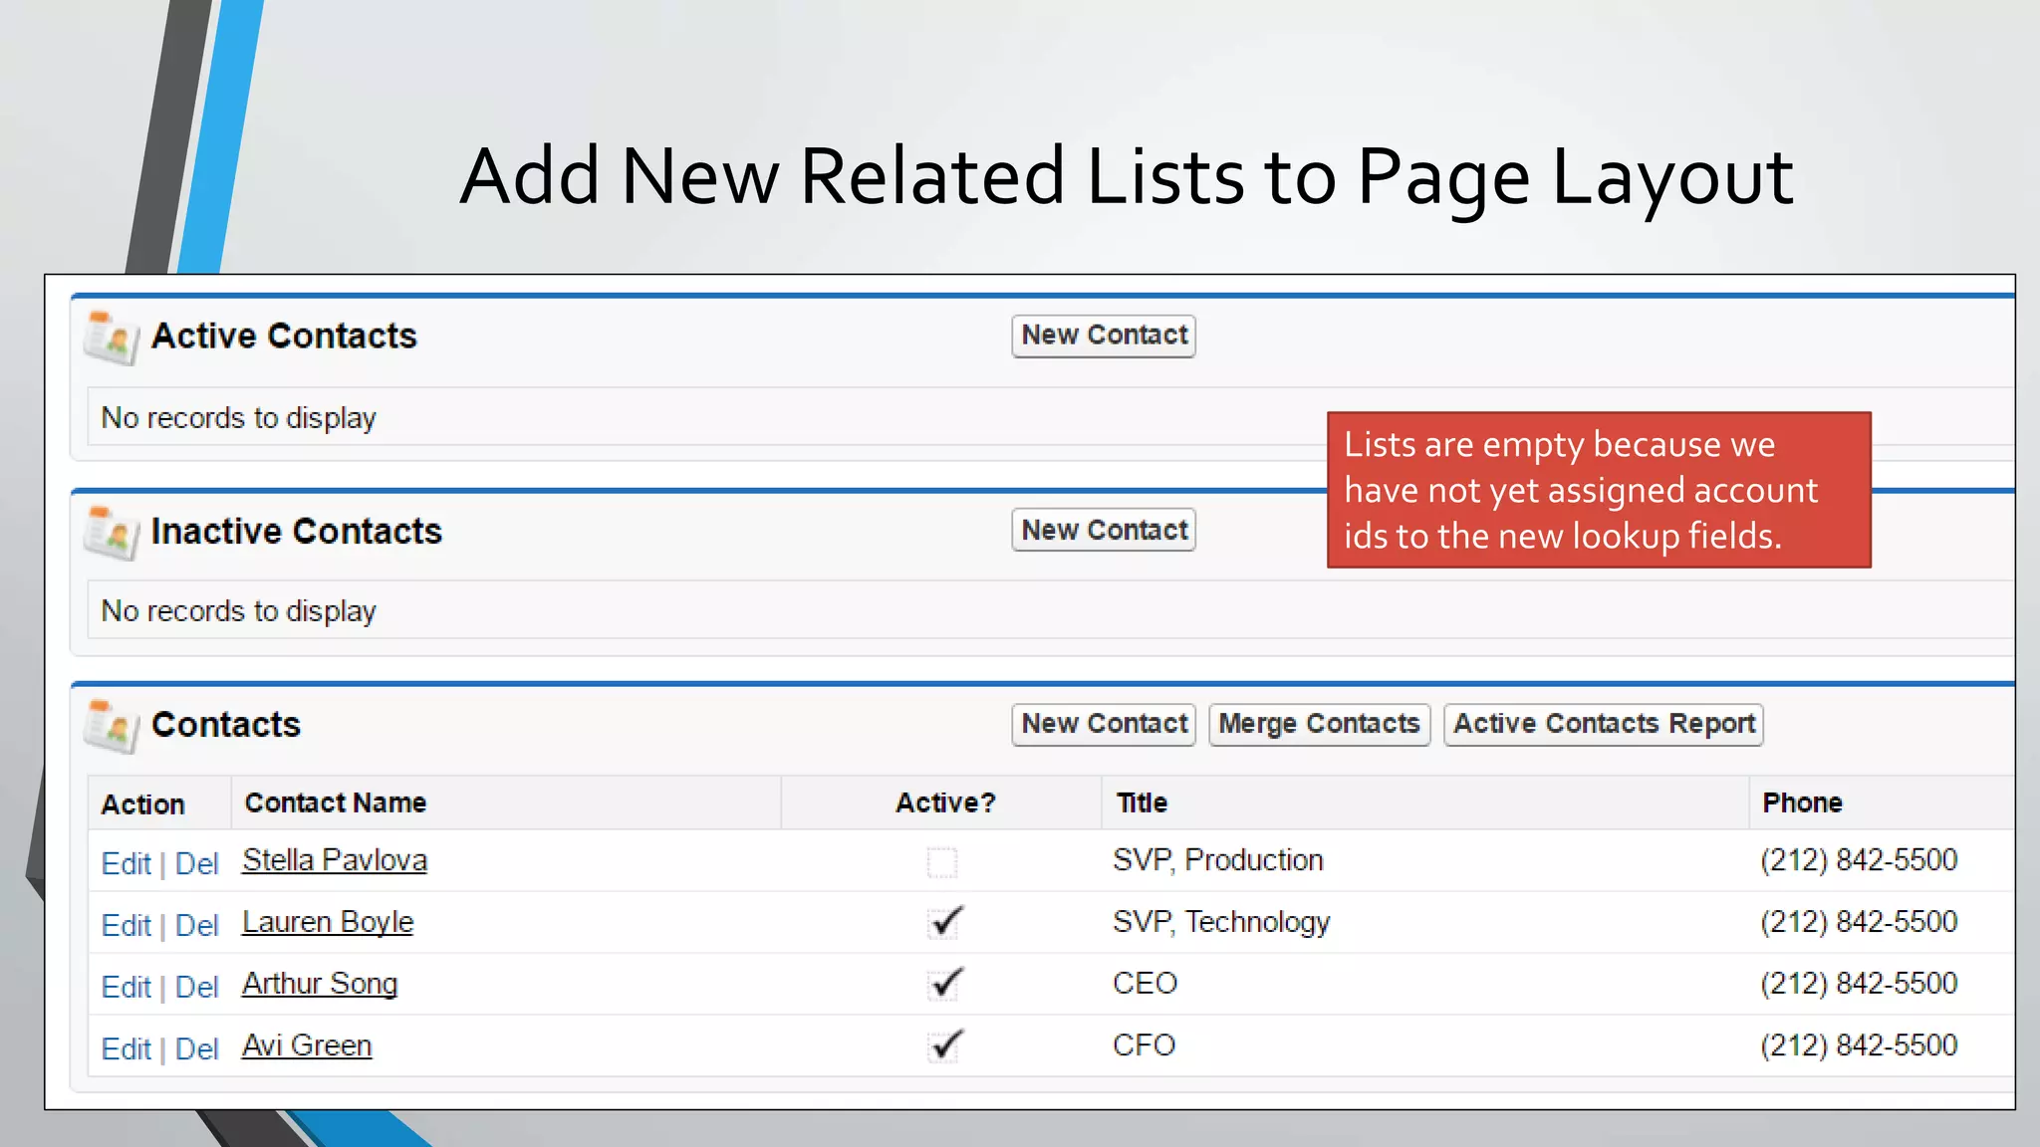Open Arthur Song contact record
This screenshot has height=1147, width=2040.
pos(320,984)
